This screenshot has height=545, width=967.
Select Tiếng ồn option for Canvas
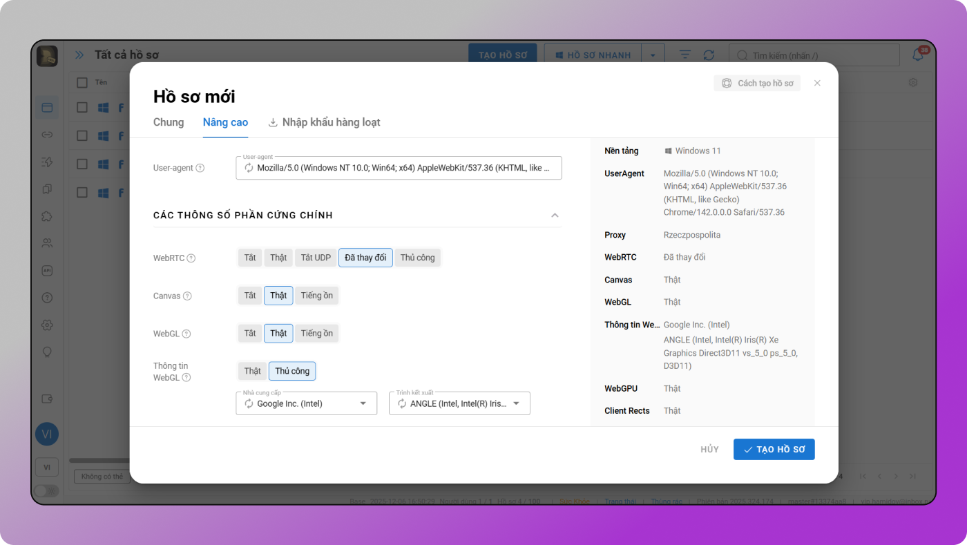pos(317,296)
